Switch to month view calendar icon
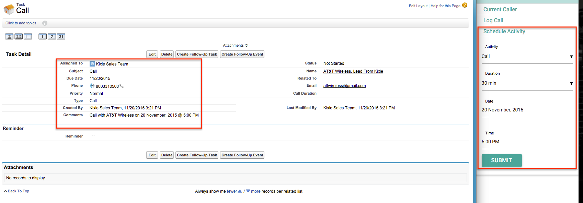The width and height of the screenshot is (583, 203). 61,37
